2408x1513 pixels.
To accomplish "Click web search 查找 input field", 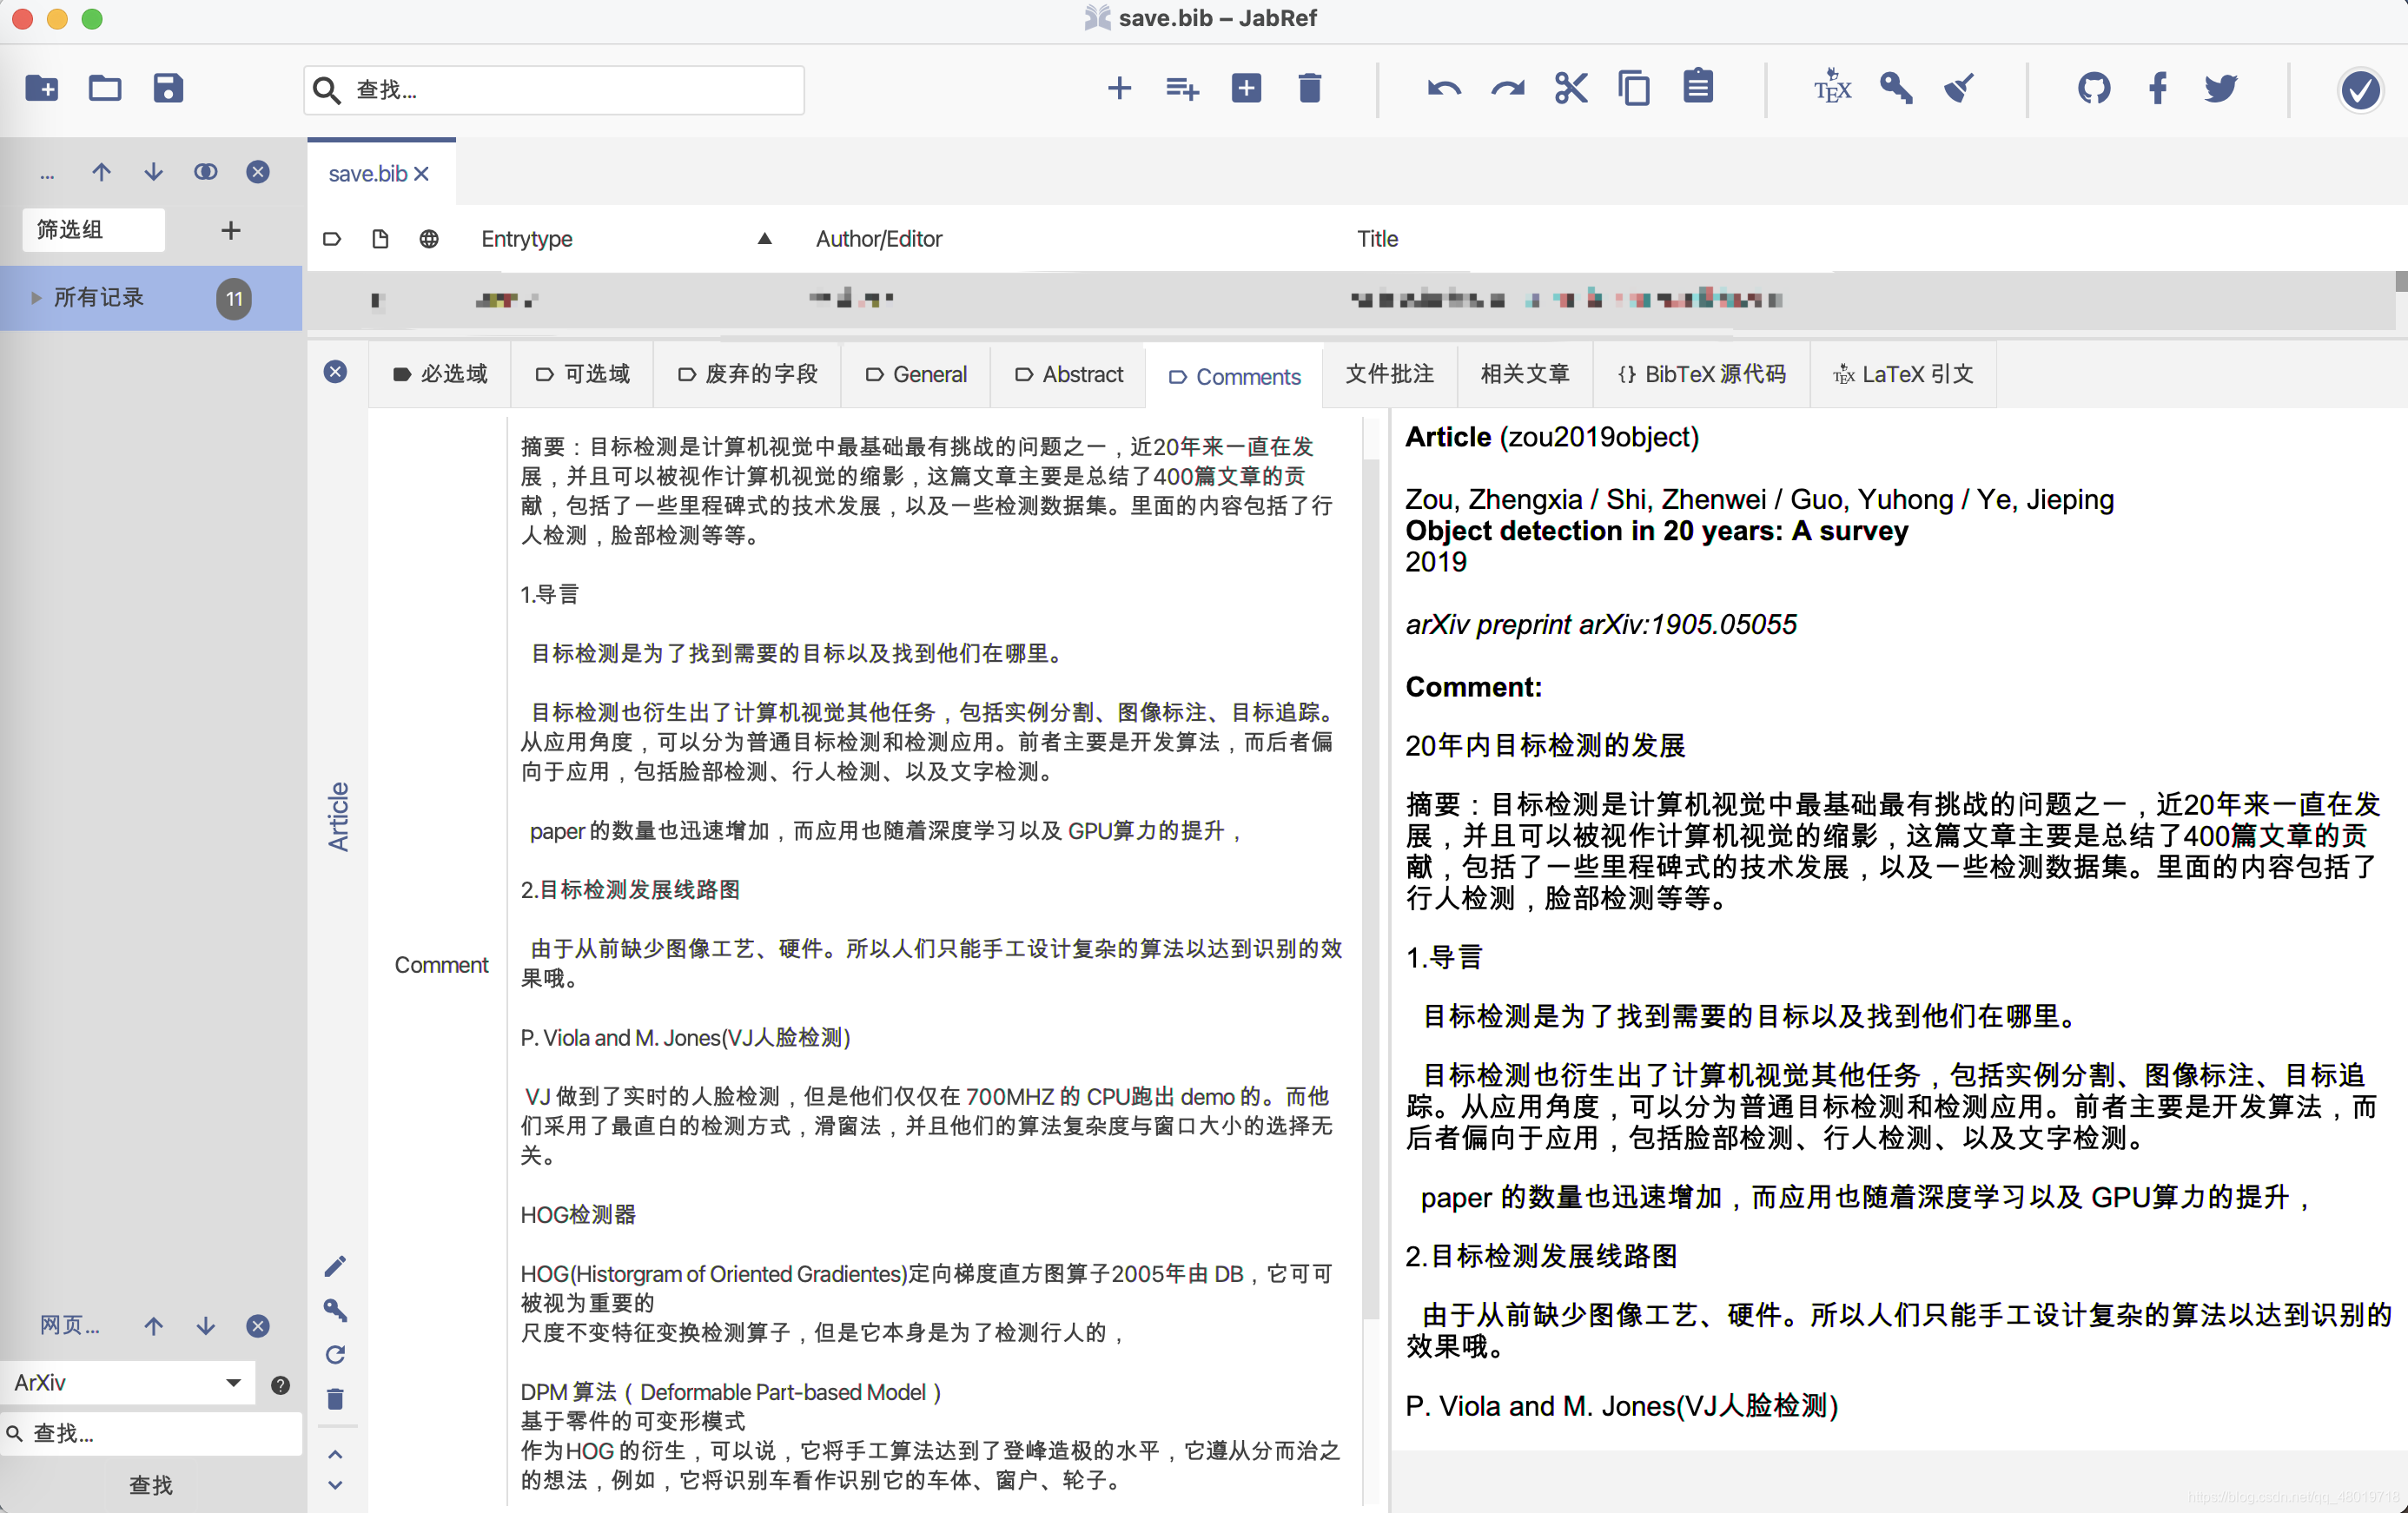I will click(x=151, y=1433).
